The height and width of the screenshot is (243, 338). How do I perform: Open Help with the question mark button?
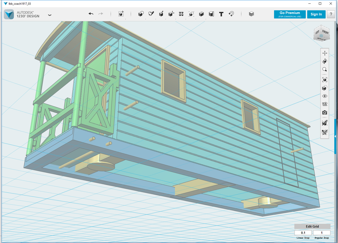point(331,14)
